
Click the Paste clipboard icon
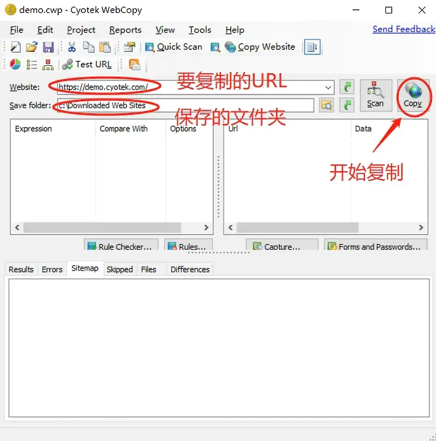click(x=105, y=47)
